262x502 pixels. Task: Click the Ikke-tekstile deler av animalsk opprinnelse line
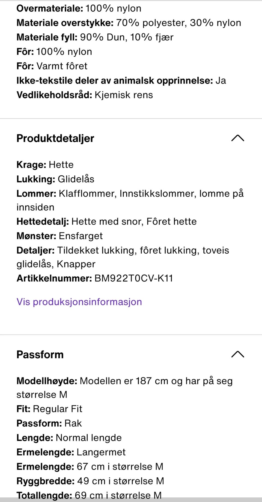[x=121, y=81]
